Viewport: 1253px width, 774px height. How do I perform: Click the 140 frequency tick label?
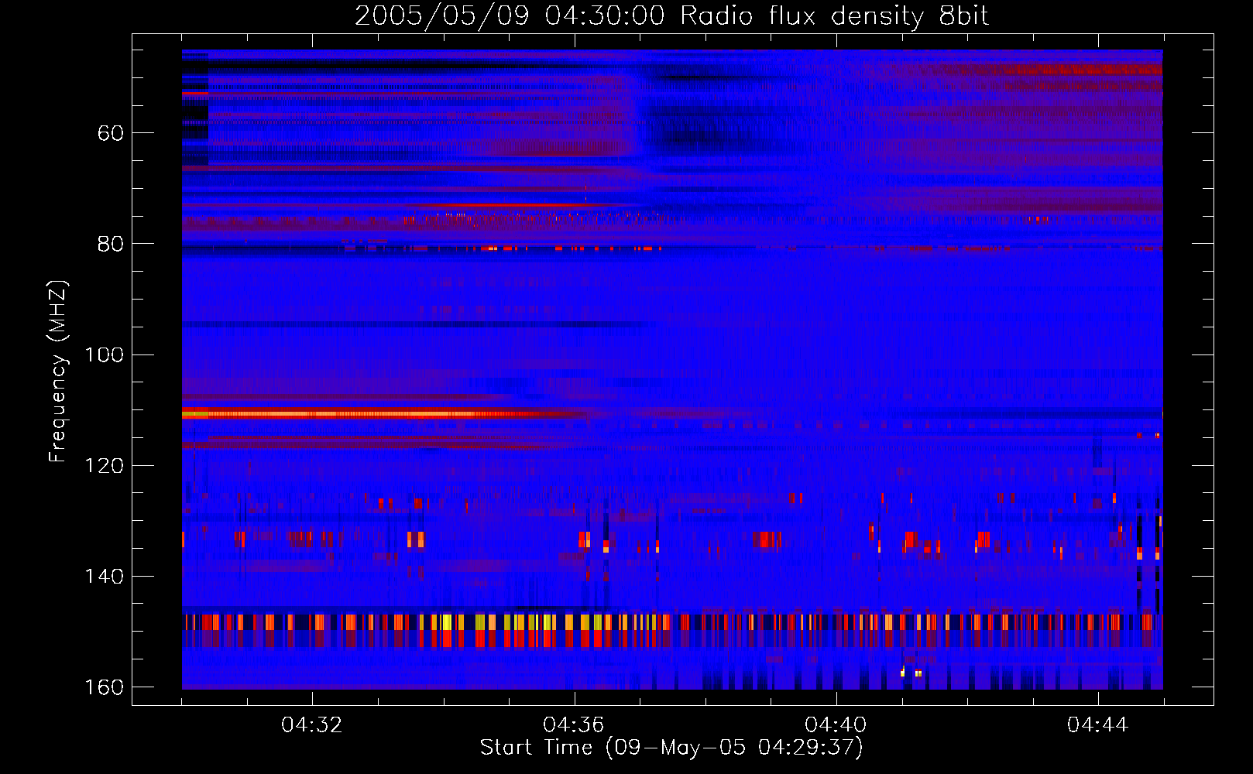coord(104,577)
